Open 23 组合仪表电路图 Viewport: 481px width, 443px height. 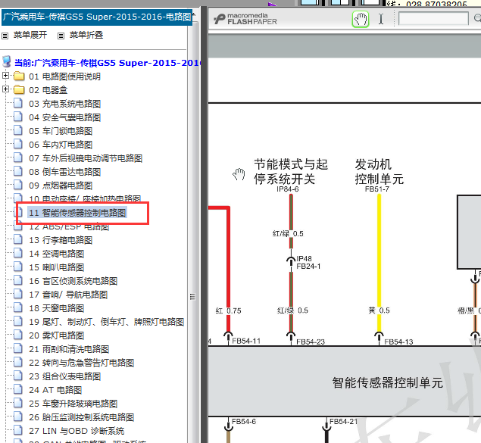coord(64,376)
